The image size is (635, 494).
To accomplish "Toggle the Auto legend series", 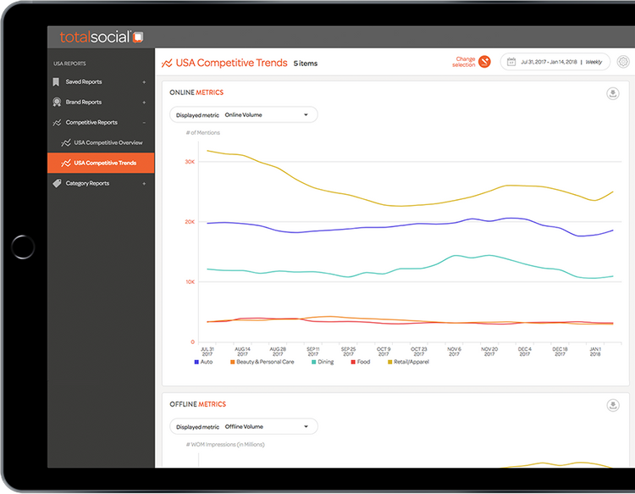I will 203,362.
